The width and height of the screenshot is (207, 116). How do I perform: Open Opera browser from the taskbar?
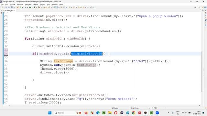coord(116,113)
